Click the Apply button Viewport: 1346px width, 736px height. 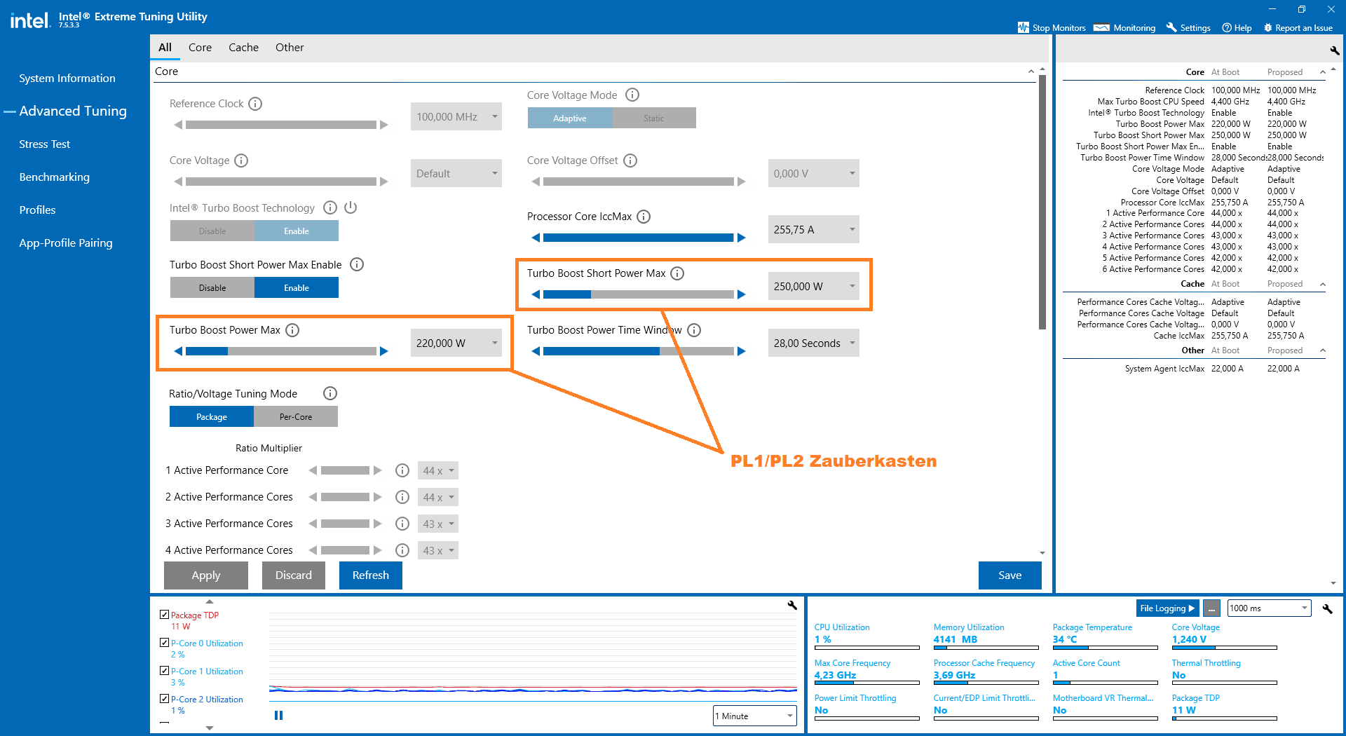(x=206, y=575)
